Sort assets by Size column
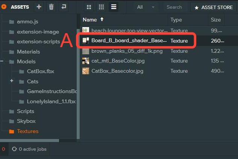The height and width of the screenshot is (159, 238). tap(215, 20)
